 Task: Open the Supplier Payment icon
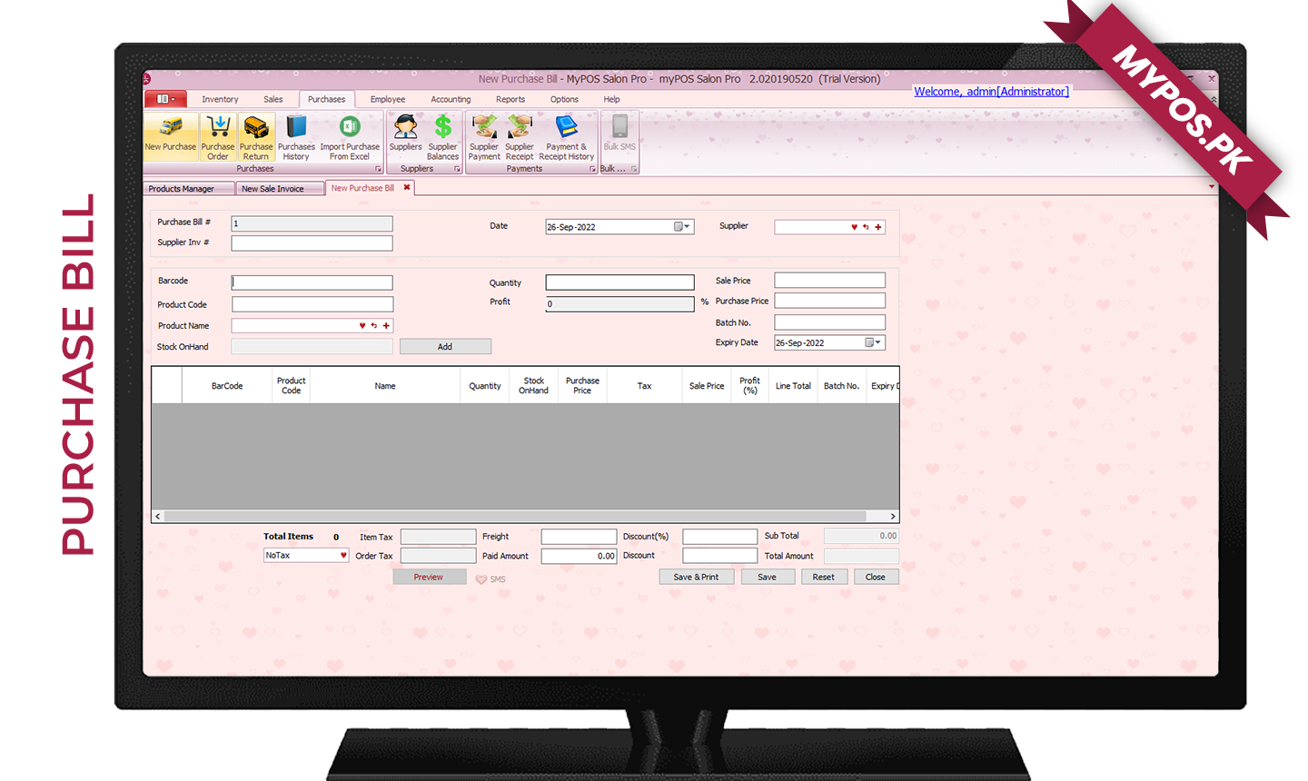(x=484, y=136)
